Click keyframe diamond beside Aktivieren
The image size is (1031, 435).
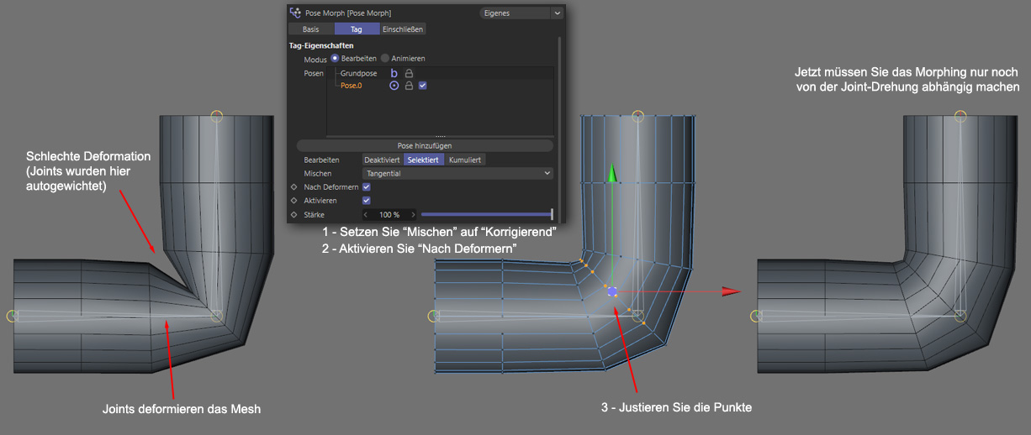[x=293, y=201]
